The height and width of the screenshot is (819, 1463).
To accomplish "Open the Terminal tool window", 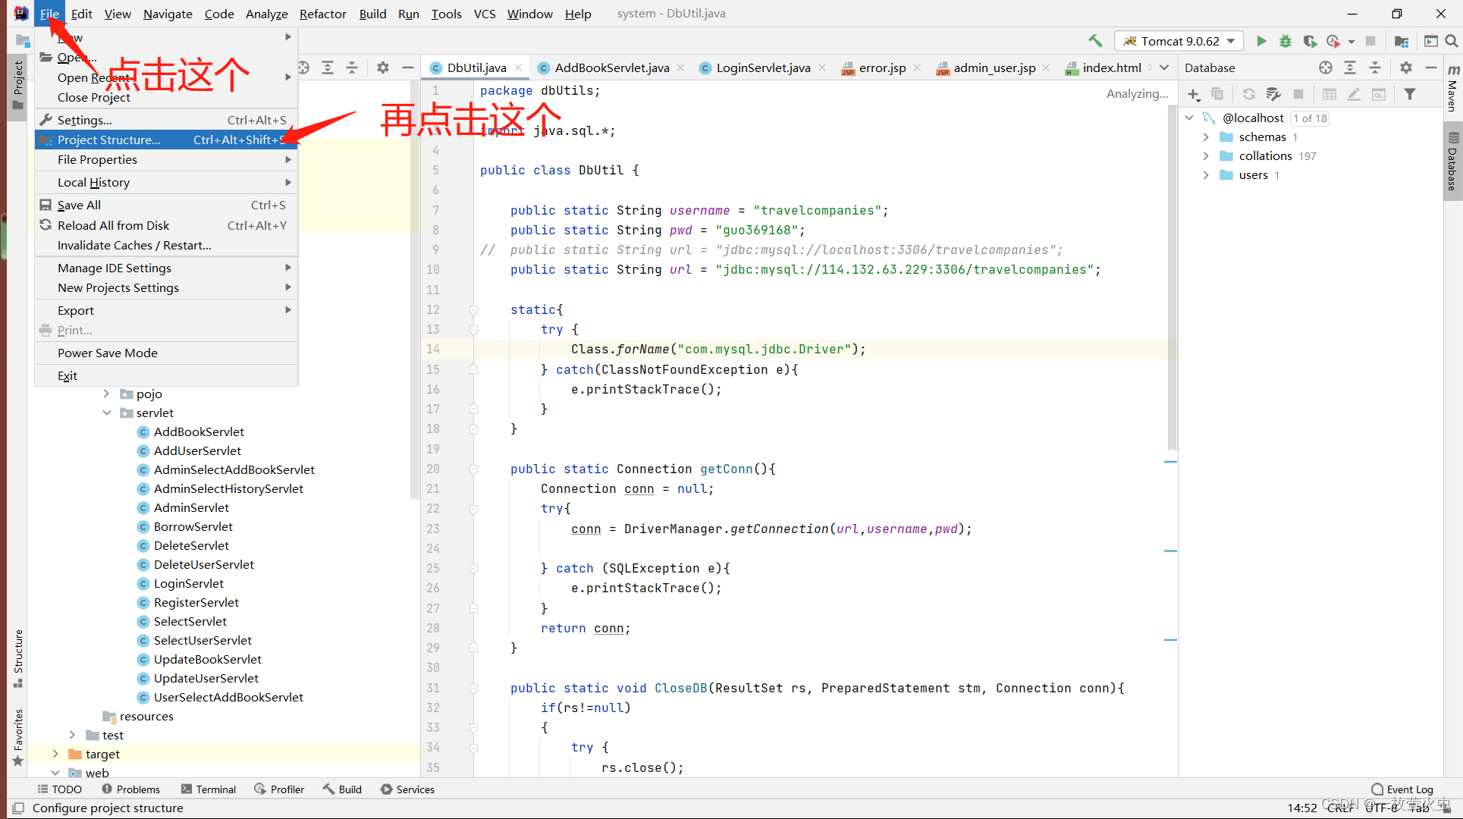I will (x=209, y=789).
